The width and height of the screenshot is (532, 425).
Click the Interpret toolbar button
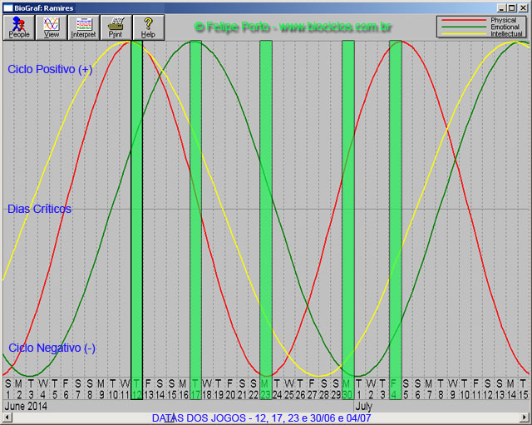click(x=83, y=27)
